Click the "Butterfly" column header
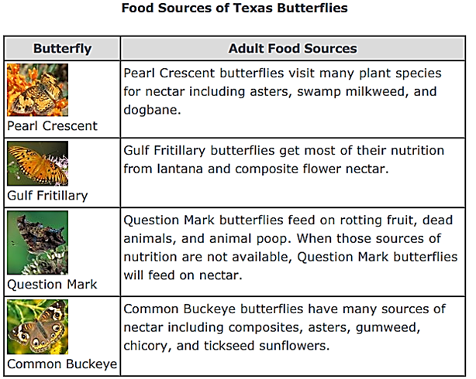The width and height of the screenshot is (476, 379). (62, 49)
